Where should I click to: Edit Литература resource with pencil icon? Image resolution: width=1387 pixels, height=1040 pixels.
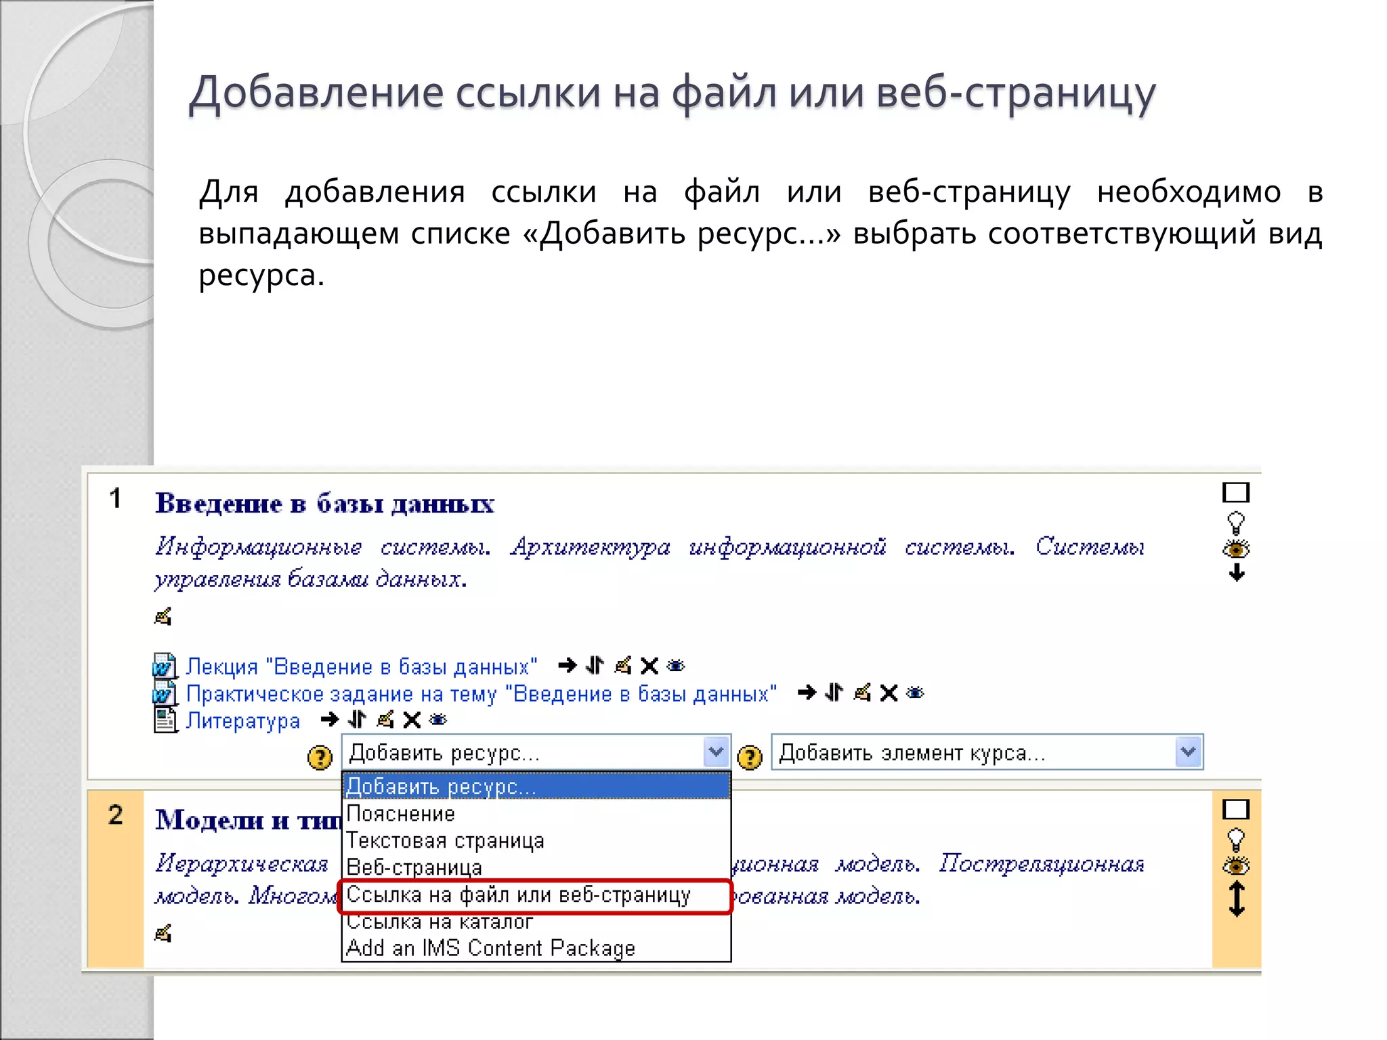pos(385,719)
